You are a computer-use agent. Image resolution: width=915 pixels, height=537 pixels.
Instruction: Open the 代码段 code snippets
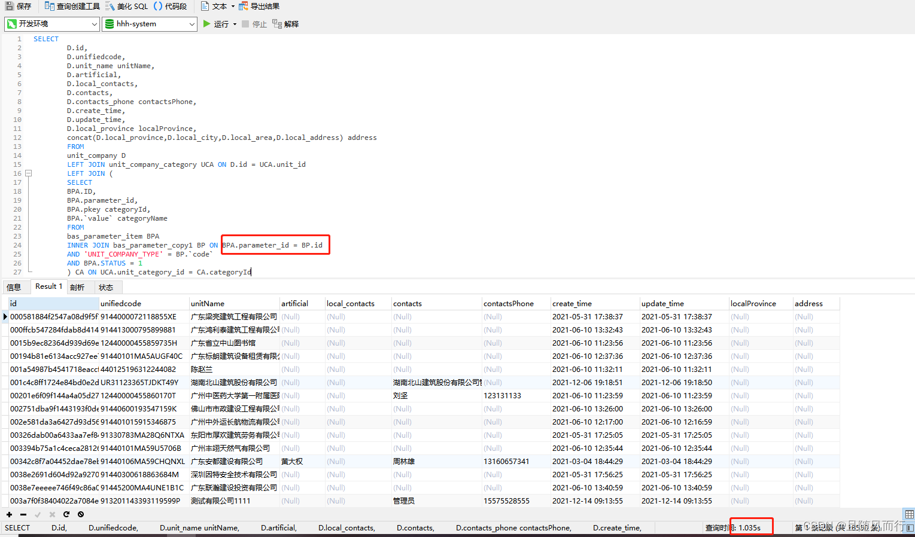click(170, 6)
